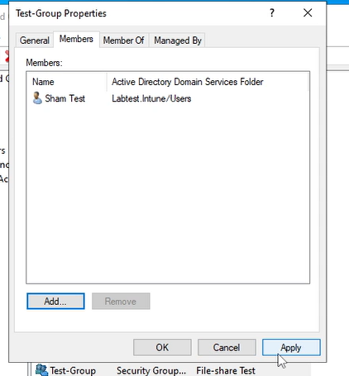
Task: Click the File-share Test description in the background
Action: point(226,370)
